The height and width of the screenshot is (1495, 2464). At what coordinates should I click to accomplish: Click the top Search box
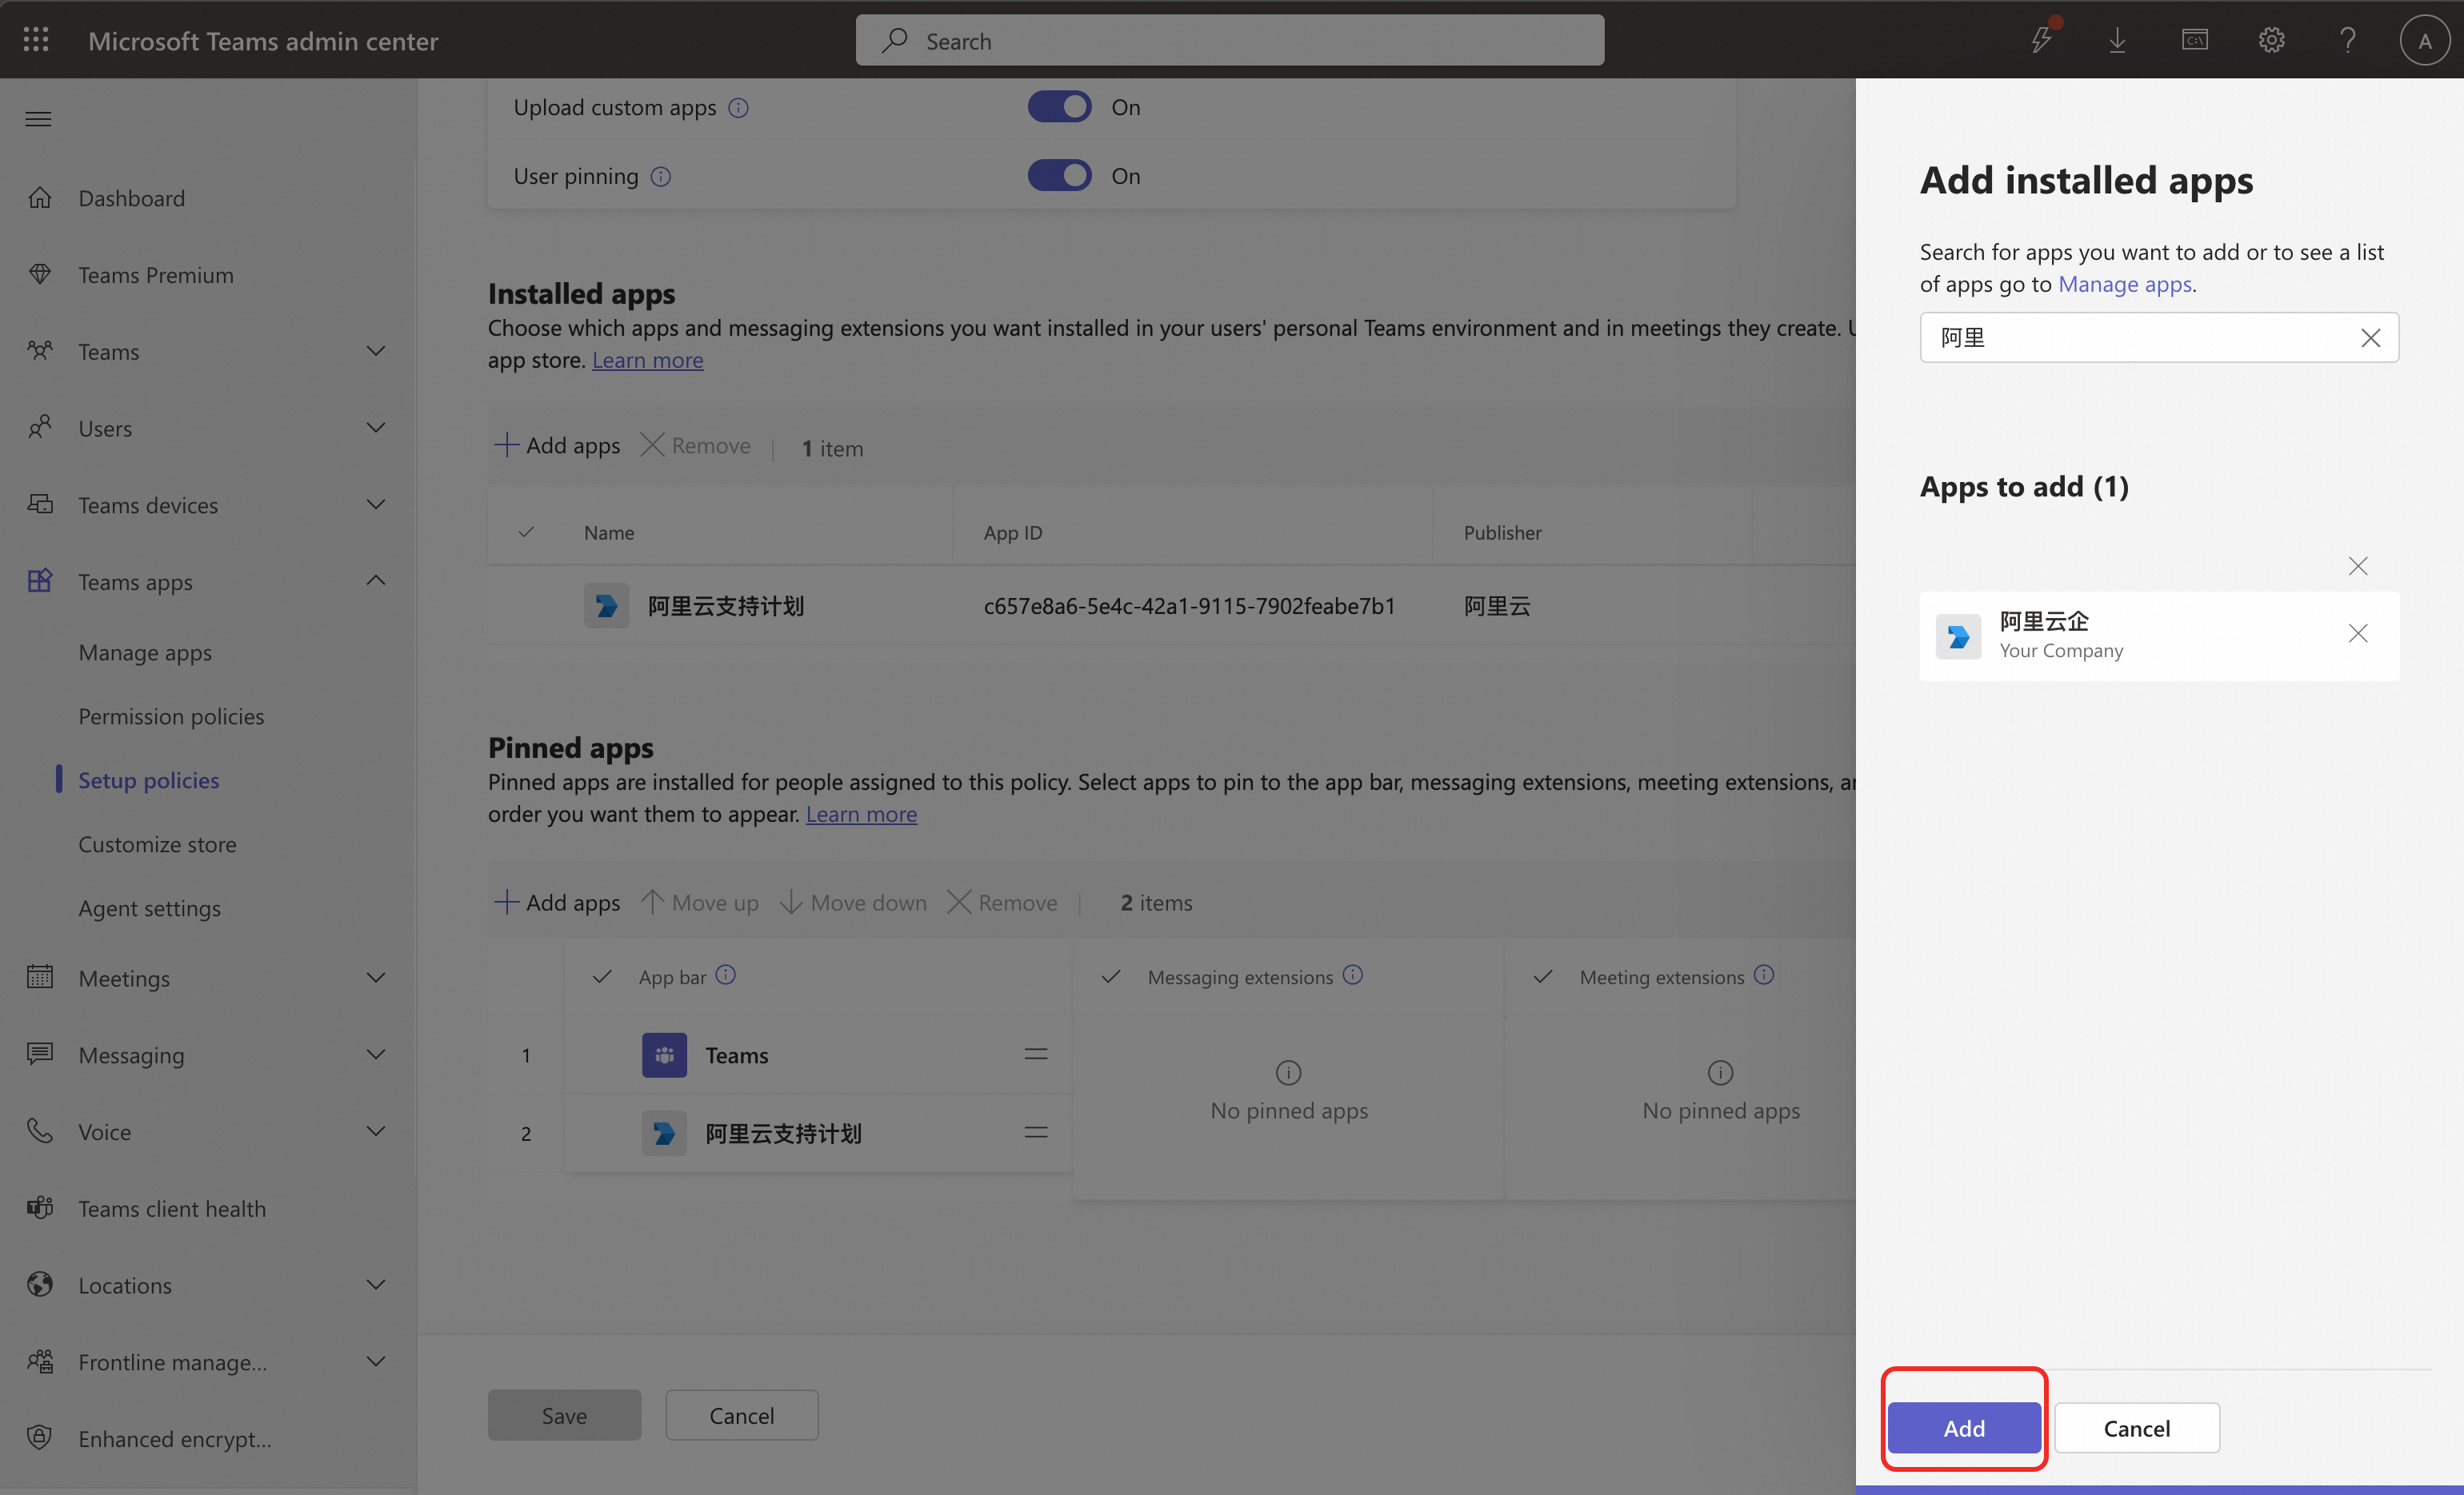point(1229,41)
